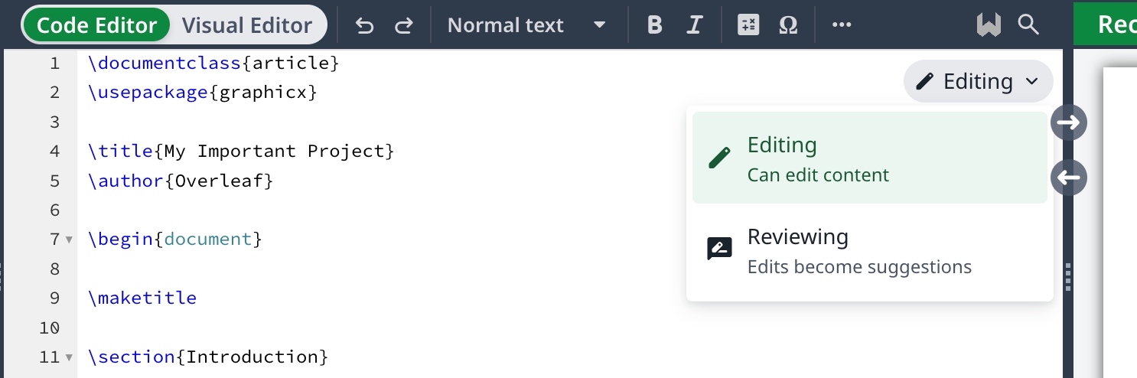Open the Normal text style dropdown
Screen dimensions: 1137x378
526,25
